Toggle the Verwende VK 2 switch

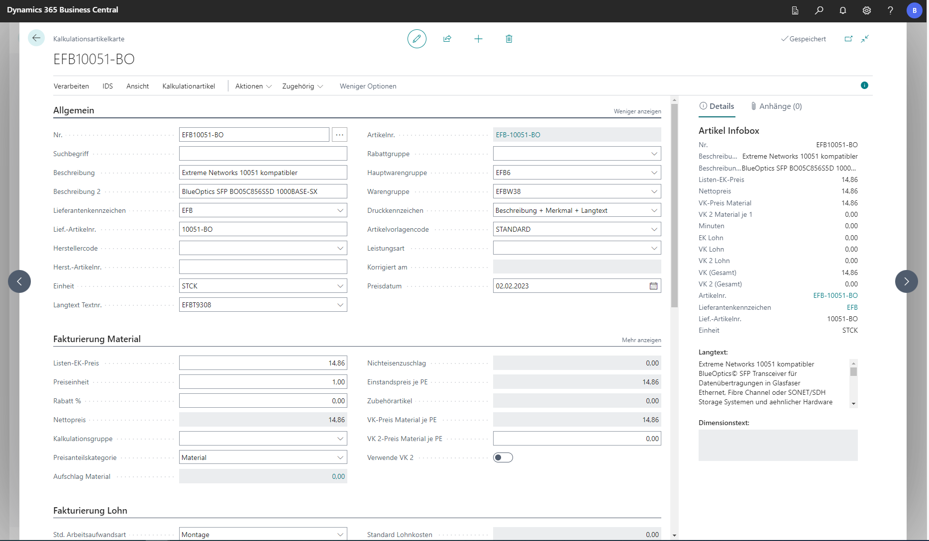503,457
